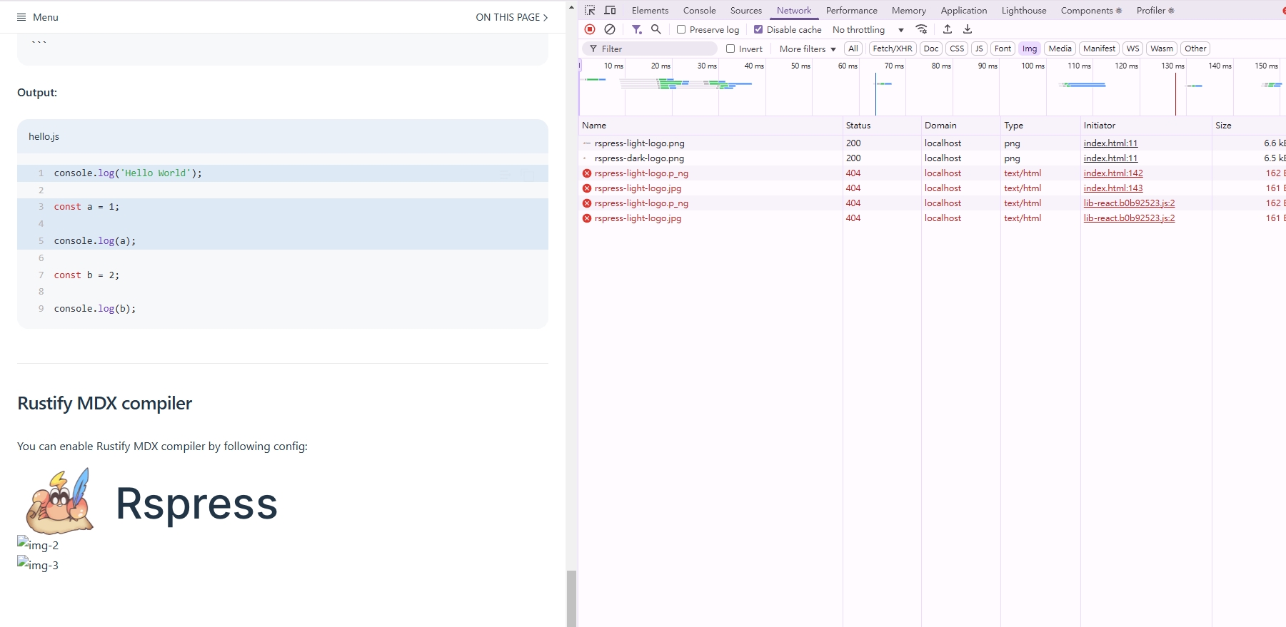Filter requests by Fetch/XHR
Viewport: 1286px width, 627px height.
coord(893,49)
